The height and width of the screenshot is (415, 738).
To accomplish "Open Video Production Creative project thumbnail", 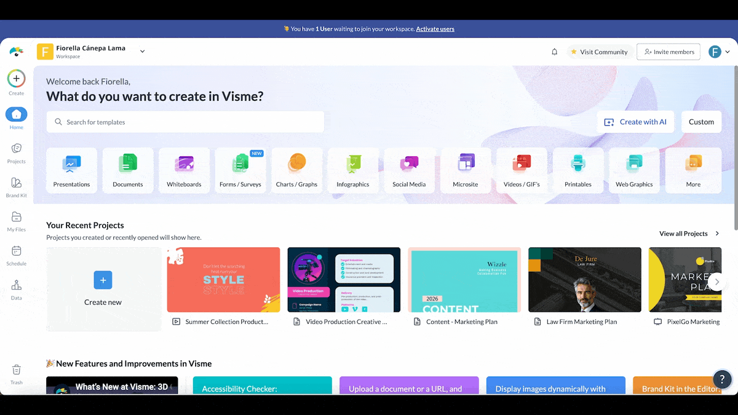I will pos(344,280).
